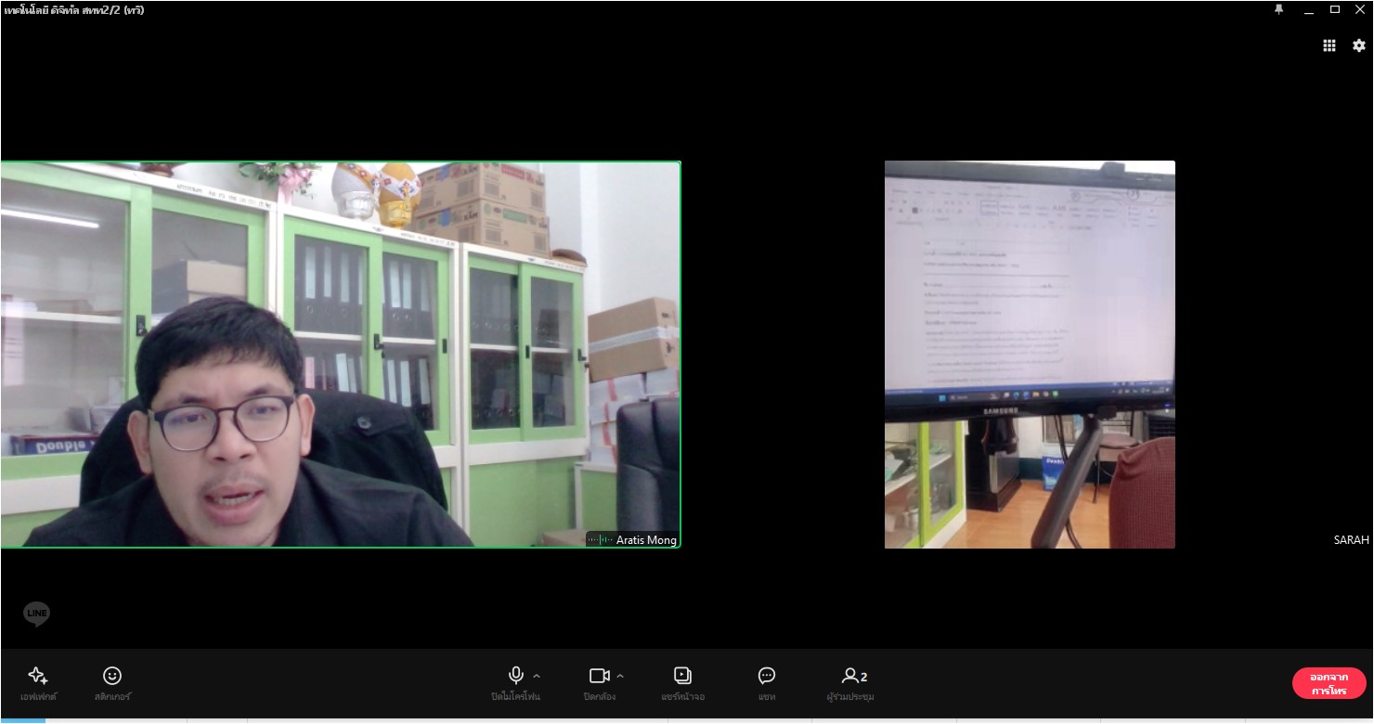Open the grid view layout icon
Image resolution: width=1374 pixels, height=724 pixels.
pos(1329,45)
